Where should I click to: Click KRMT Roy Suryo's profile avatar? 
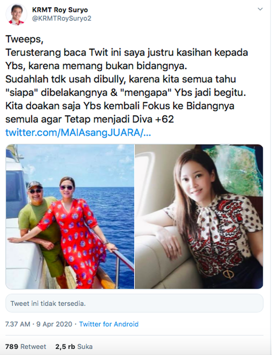pos(16,14)
